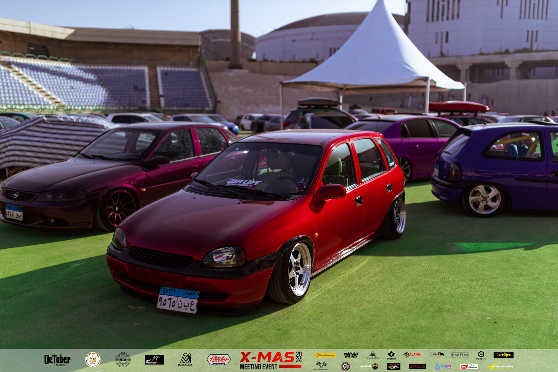Click the El Serawy crossed-pistons logo

[x=321, y=366]
